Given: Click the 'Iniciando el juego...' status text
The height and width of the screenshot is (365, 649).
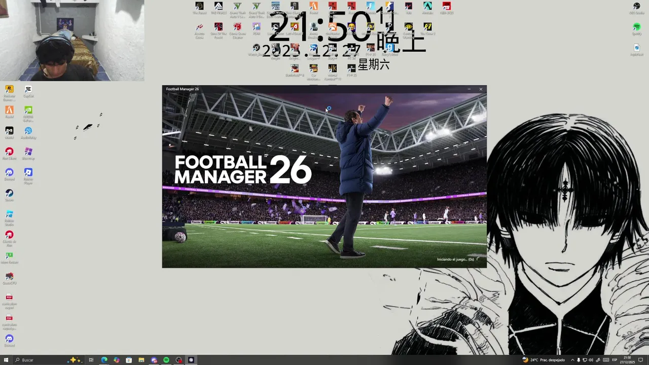Looking at the screenshot, I should (455, 260).
